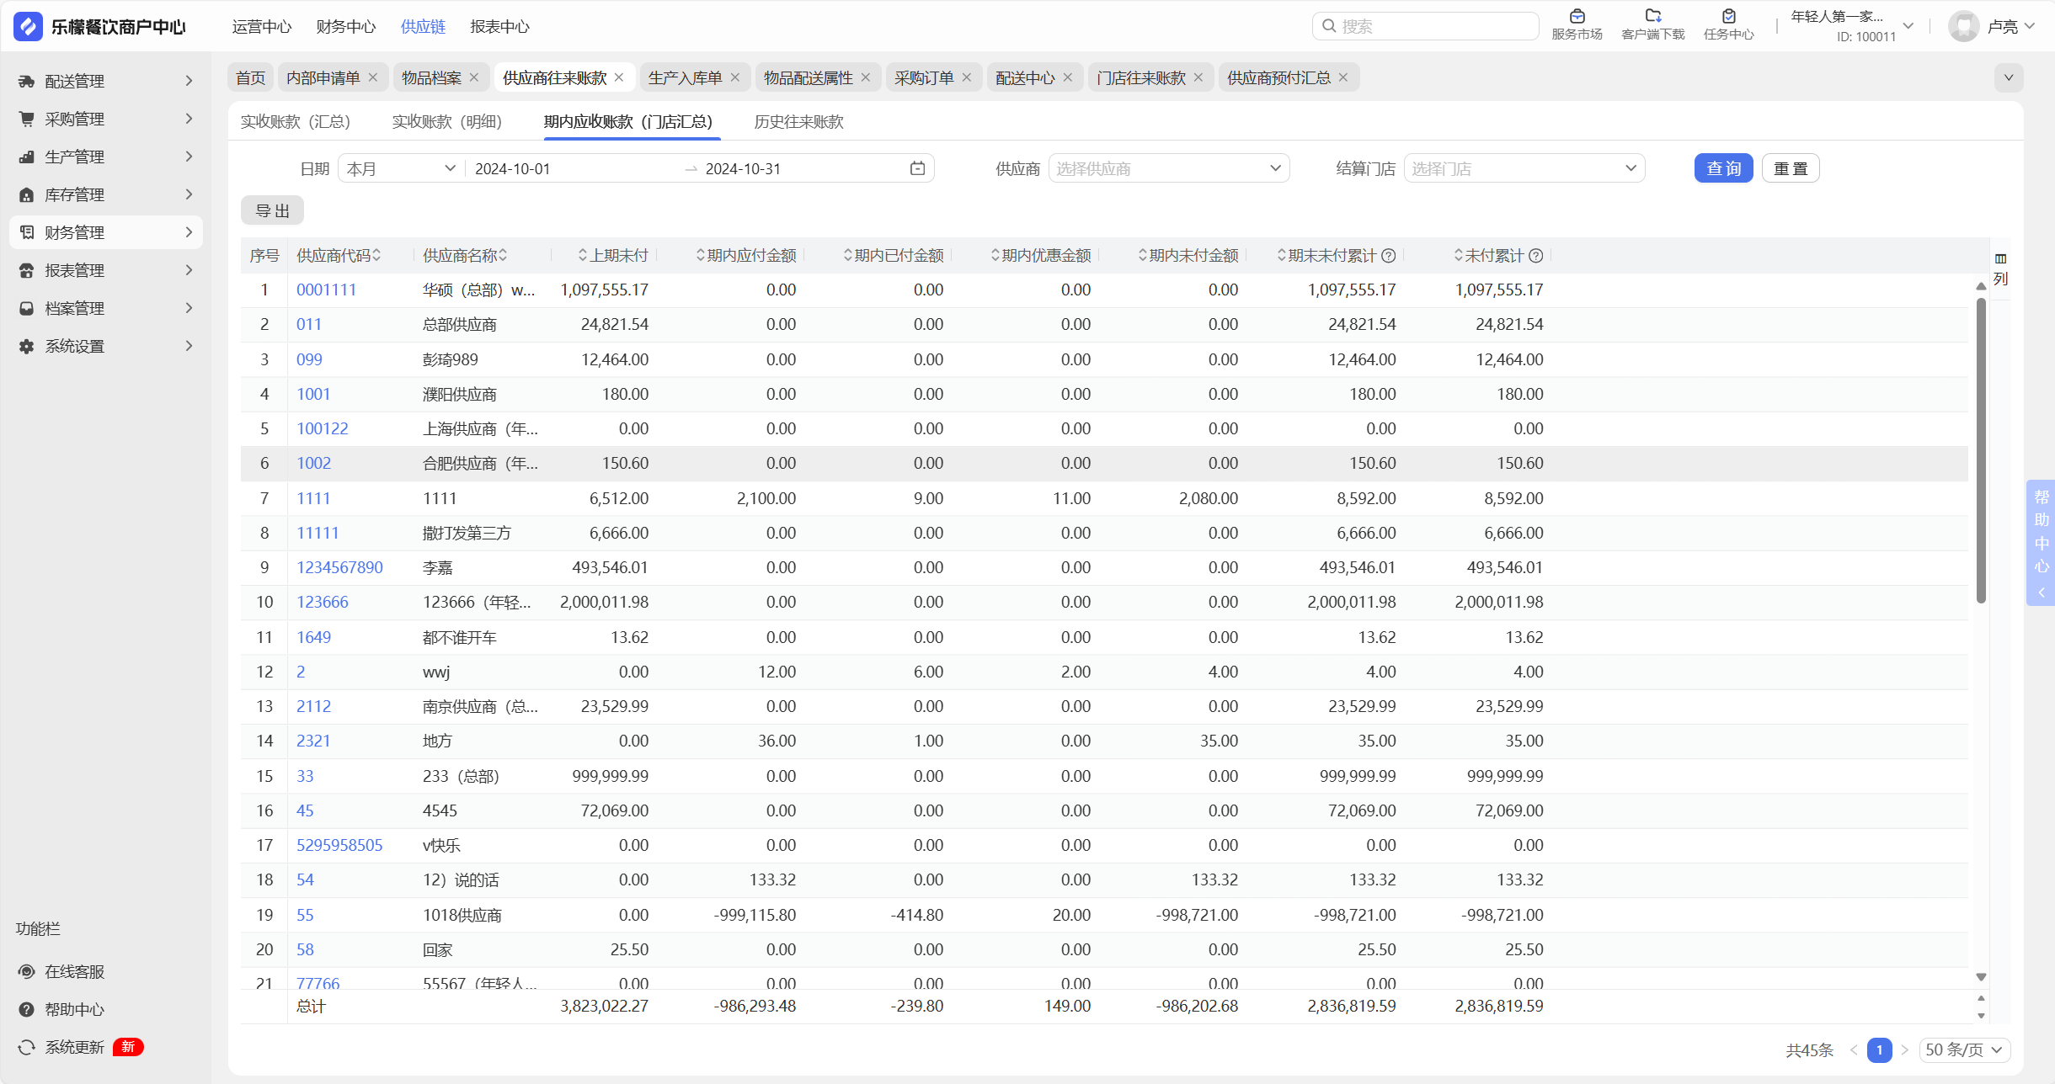Switch to 实收账款（汇总）tab
This screenshot has height=1084, width=2055.
296,121
